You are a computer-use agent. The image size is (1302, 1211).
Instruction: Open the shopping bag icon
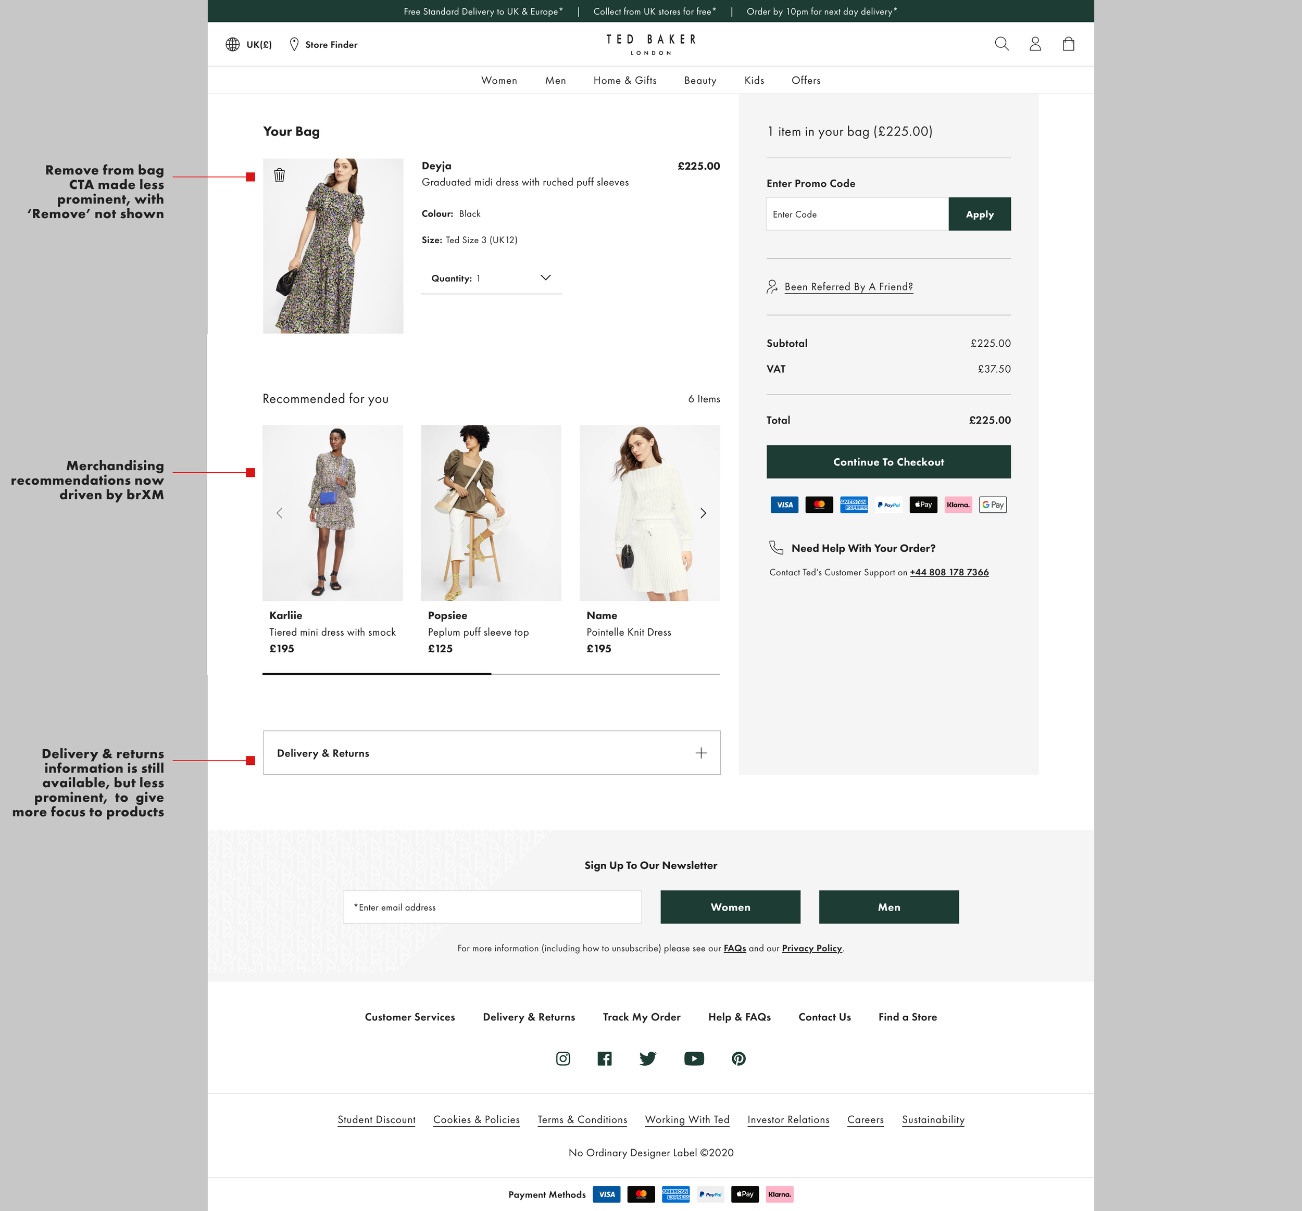1068,44
